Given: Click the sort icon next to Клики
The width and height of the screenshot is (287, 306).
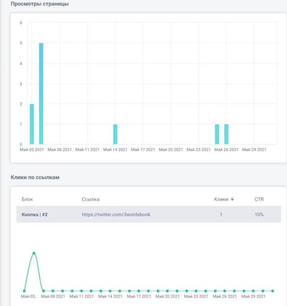Looking at the screenshot, I should [x=232, y=199].
